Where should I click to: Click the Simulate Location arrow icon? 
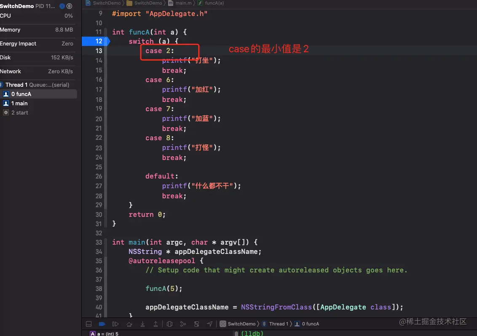[x=209, y=324]
